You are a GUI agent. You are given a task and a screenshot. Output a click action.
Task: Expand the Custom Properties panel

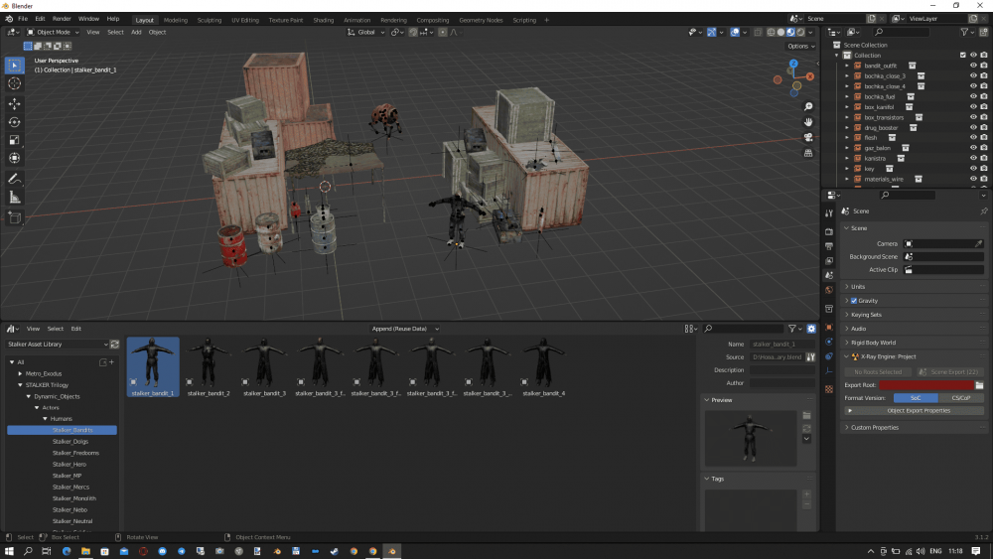tap(874, 427)
